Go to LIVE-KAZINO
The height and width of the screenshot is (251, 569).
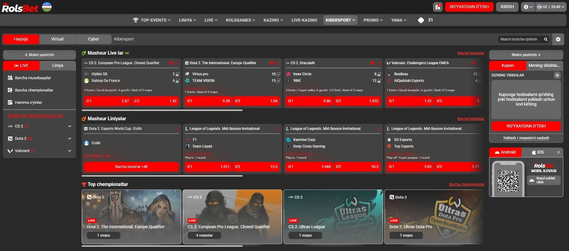304,20
